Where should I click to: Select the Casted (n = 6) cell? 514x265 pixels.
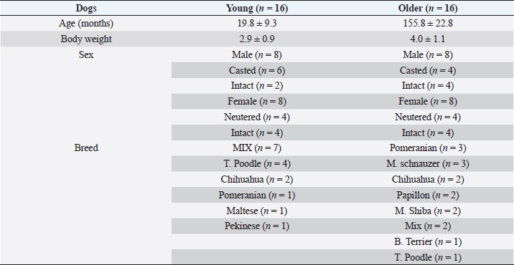tap(257, 70)
